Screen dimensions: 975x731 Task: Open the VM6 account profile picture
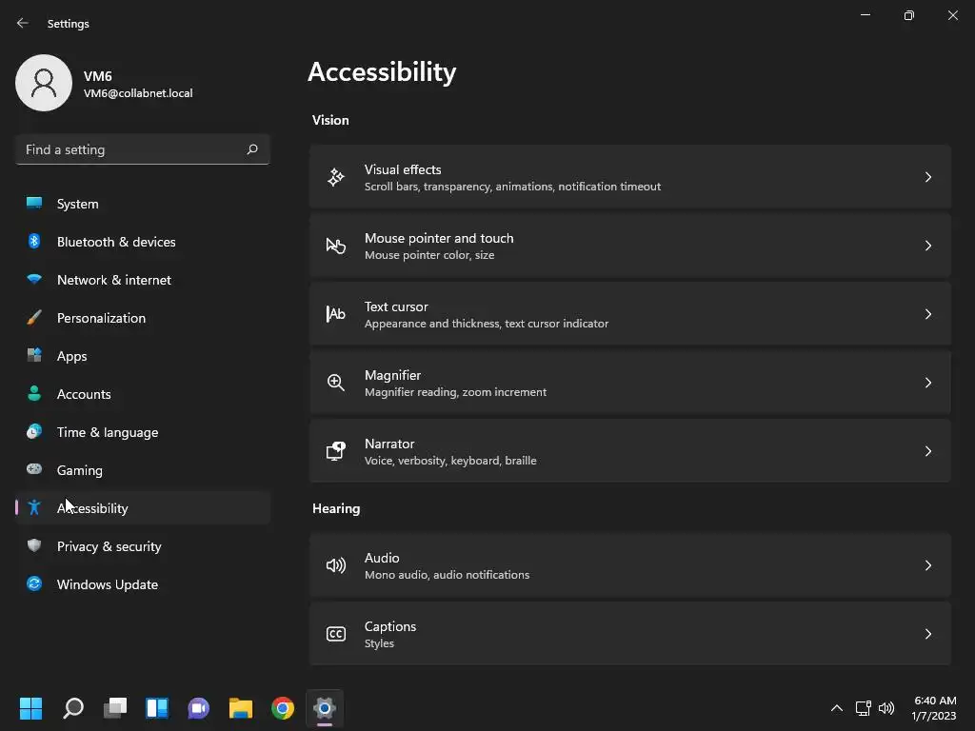[44, 83]
